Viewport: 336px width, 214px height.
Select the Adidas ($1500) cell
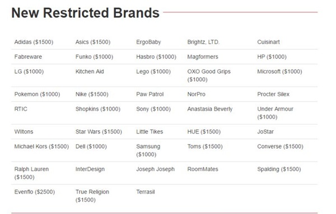[34, 42]
